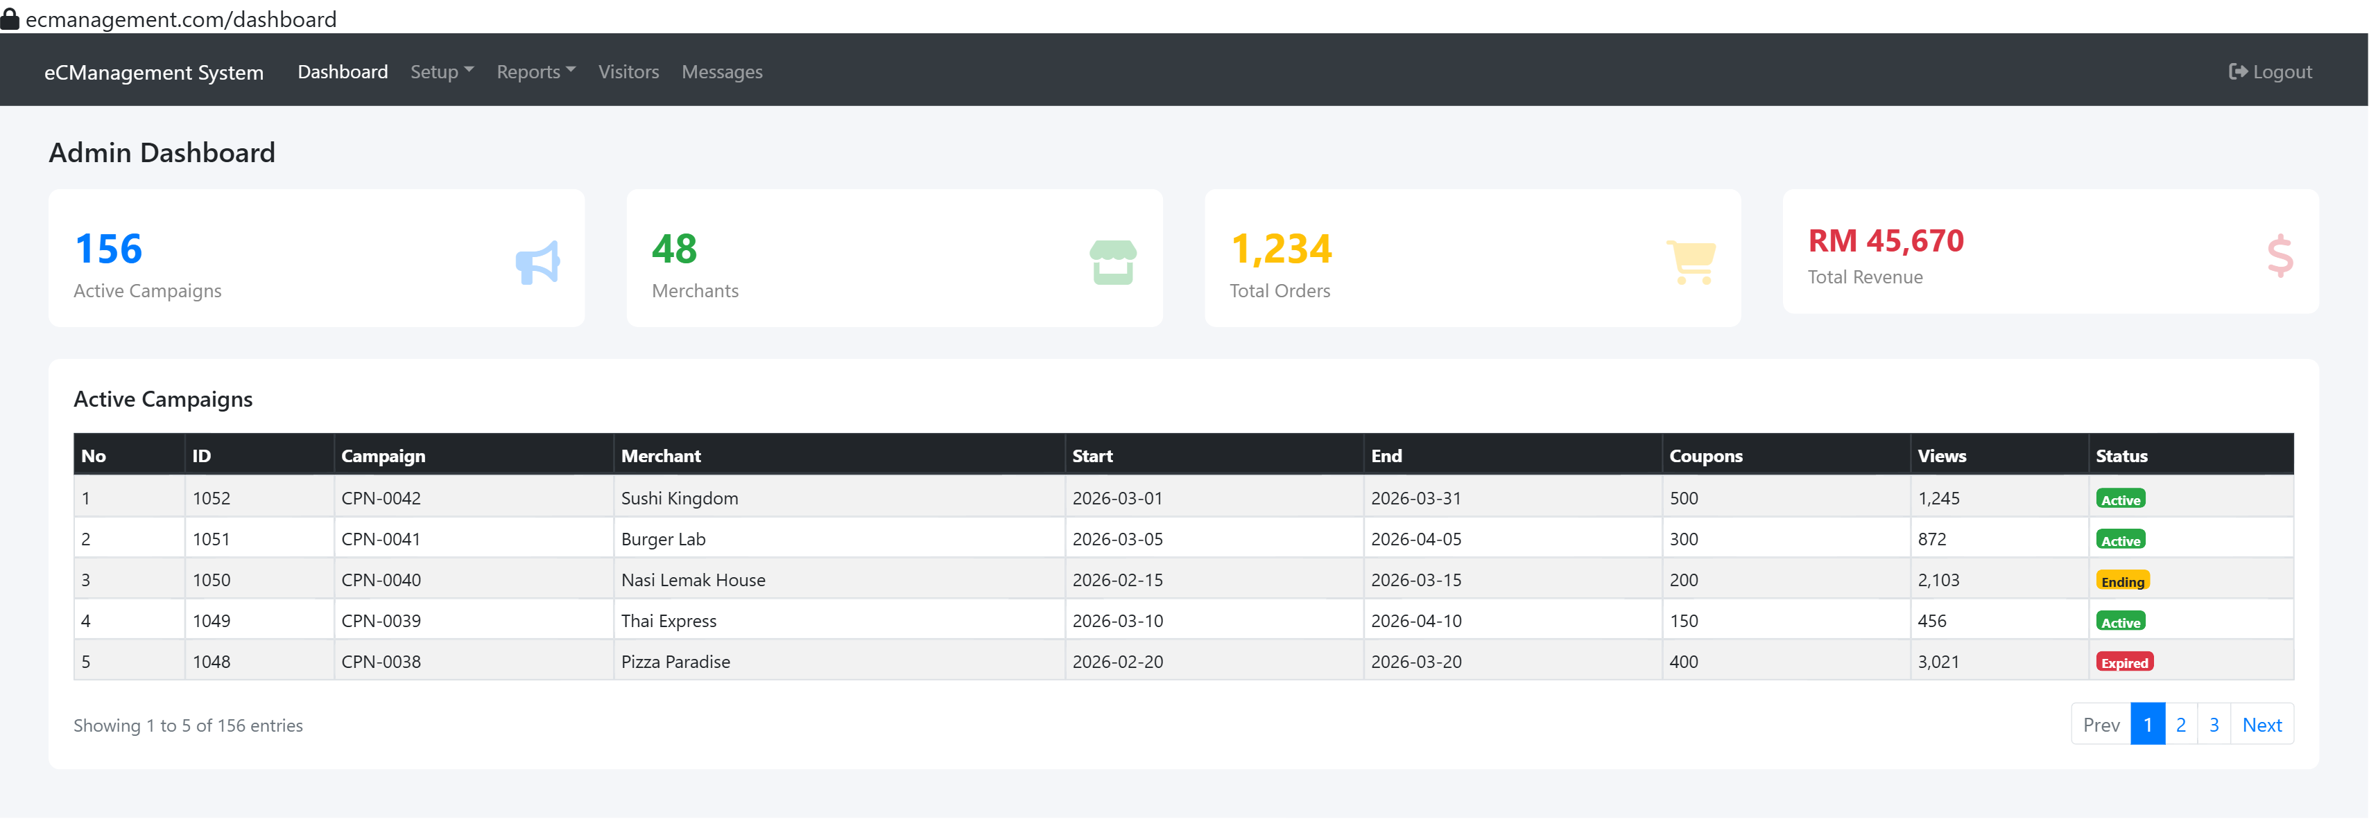The height and width of the screenshot is (819, 2369).
Task: Go to page 2 of campaigns
Action: 2180,724
